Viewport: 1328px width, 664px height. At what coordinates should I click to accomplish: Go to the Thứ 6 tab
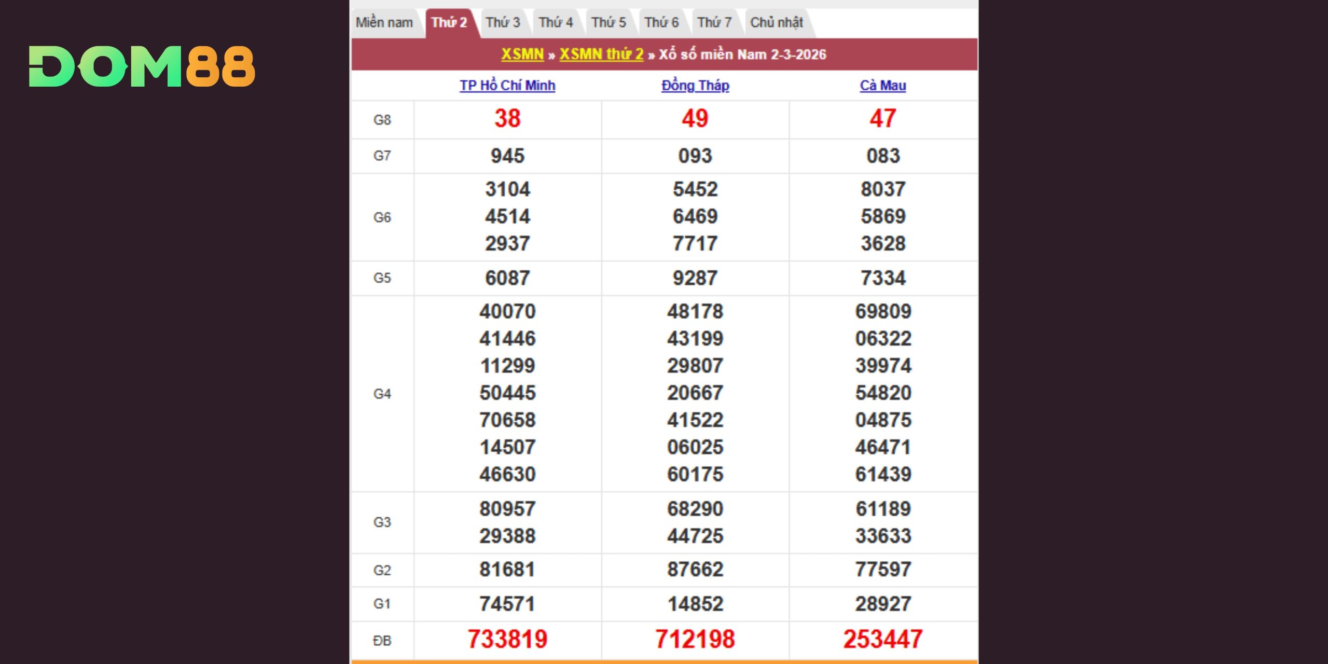[661, 23]
